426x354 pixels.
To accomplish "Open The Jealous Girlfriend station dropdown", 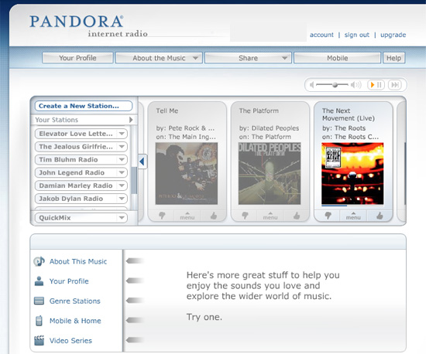I will coord(122,146).
